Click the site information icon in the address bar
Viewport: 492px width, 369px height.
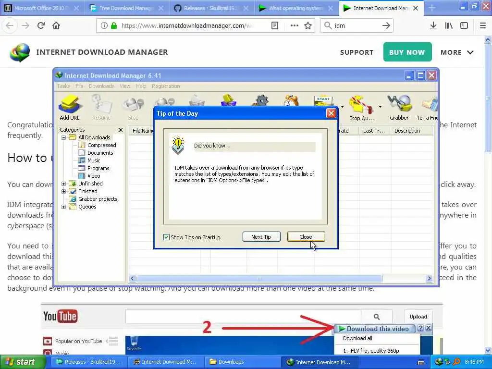[x=104, y=26]
